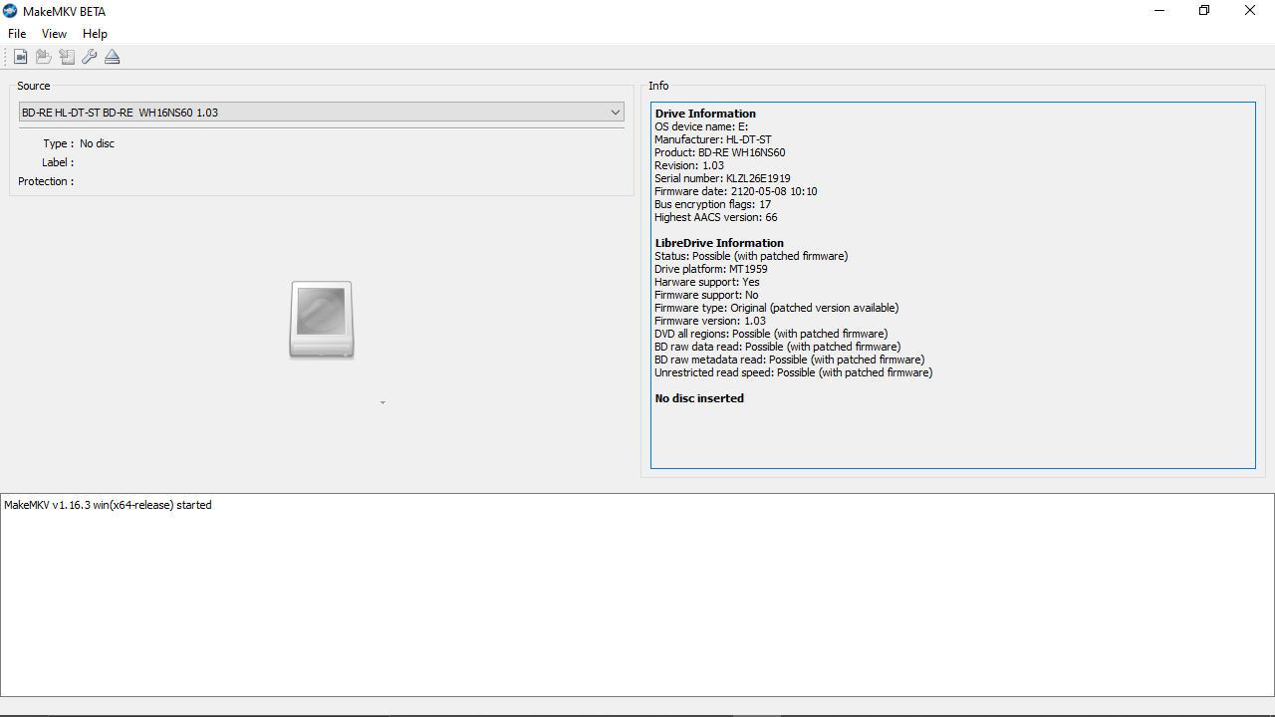Screen dimensions: 1275x717
Task: Click "OS device name: E:" line
Action: tap(701, 126)
